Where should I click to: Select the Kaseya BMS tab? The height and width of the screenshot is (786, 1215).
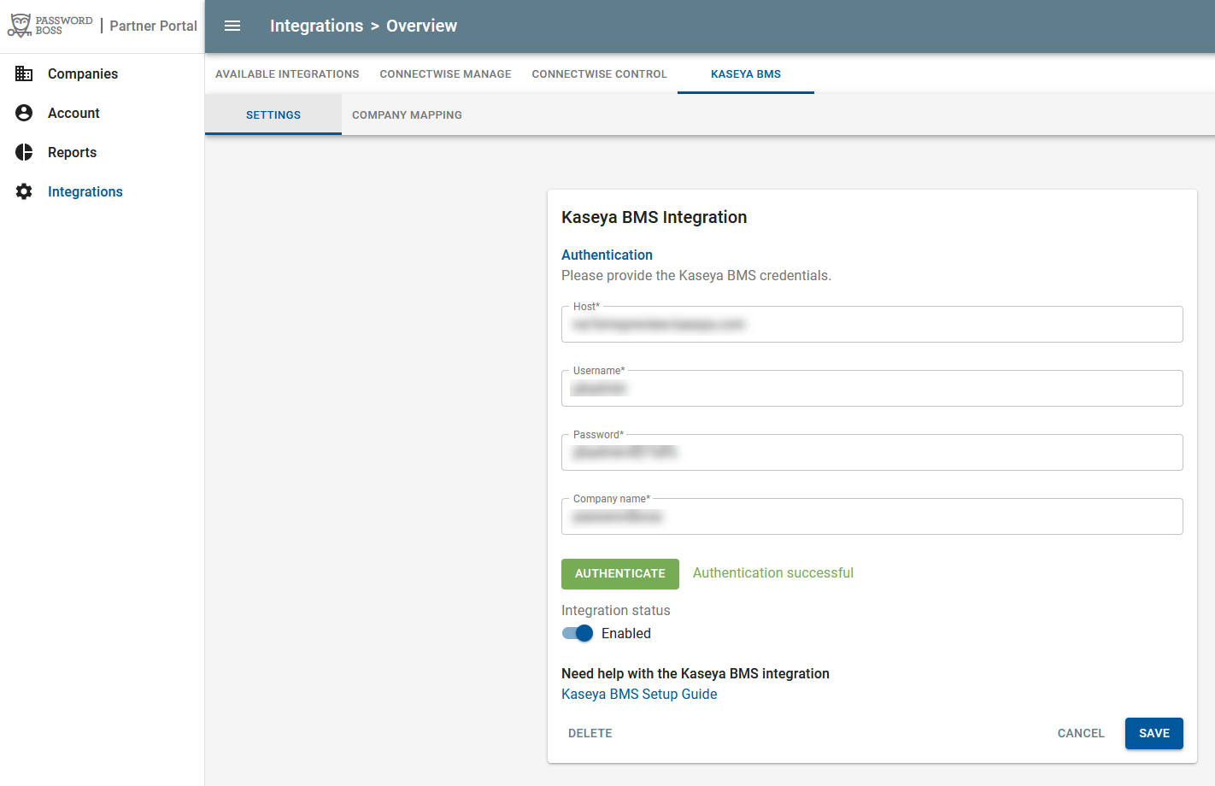coord(746,74)
